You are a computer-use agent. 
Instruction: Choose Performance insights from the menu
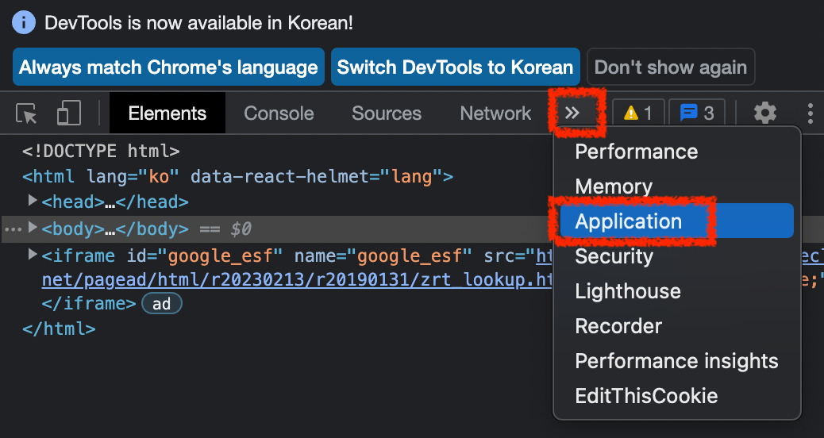tap(677, 361)
